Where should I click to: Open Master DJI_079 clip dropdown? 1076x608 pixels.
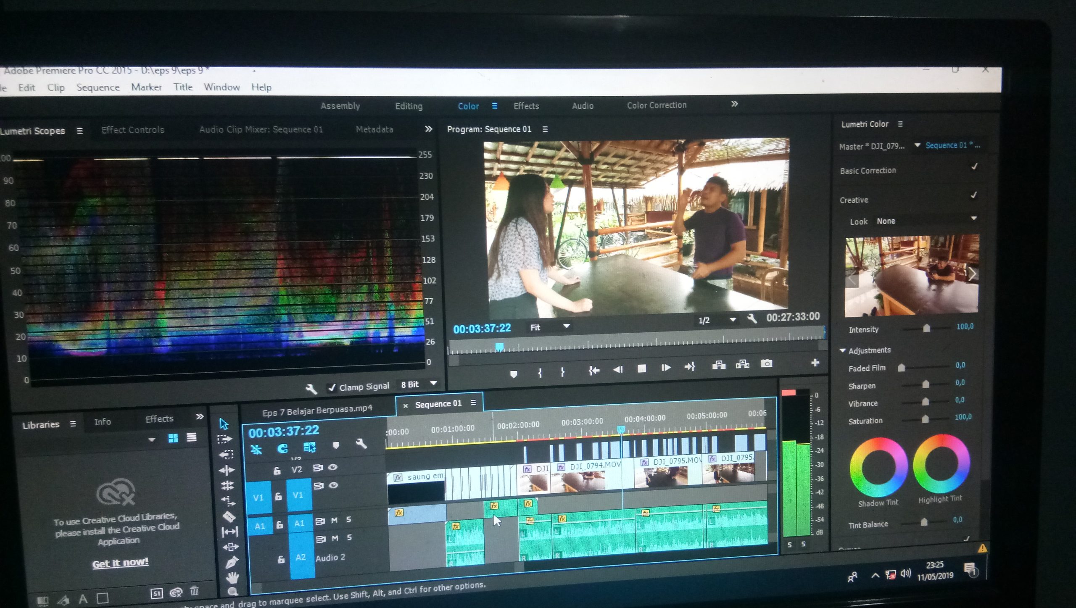[x=917, y=145]
